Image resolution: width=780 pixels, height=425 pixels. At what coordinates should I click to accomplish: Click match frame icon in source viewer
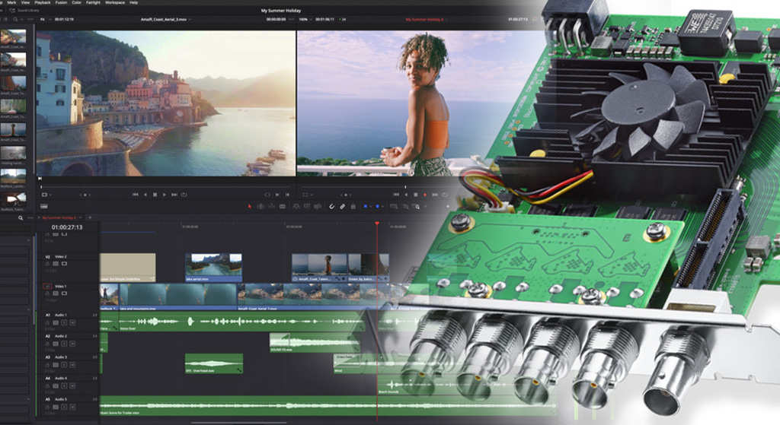(267, 195)
